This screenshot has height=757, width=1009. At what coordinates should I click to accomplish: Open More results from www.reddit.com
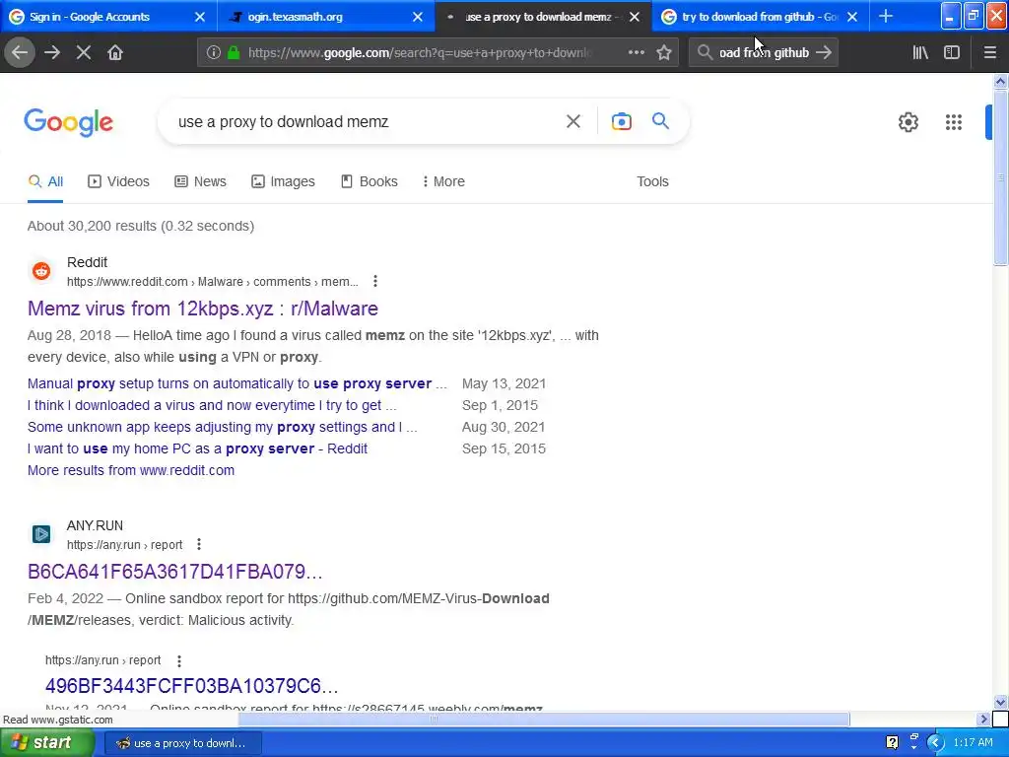131,470
